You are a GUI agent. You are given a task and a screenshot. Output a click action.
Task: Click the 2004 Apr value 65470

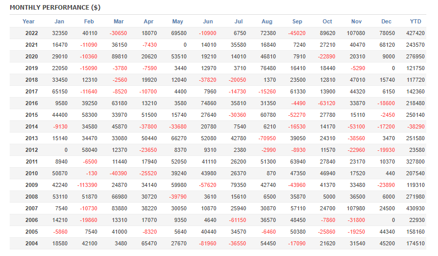pos(149,244)
